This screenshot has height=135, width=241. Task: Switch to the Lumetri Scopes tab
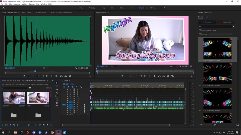[41, 12]
